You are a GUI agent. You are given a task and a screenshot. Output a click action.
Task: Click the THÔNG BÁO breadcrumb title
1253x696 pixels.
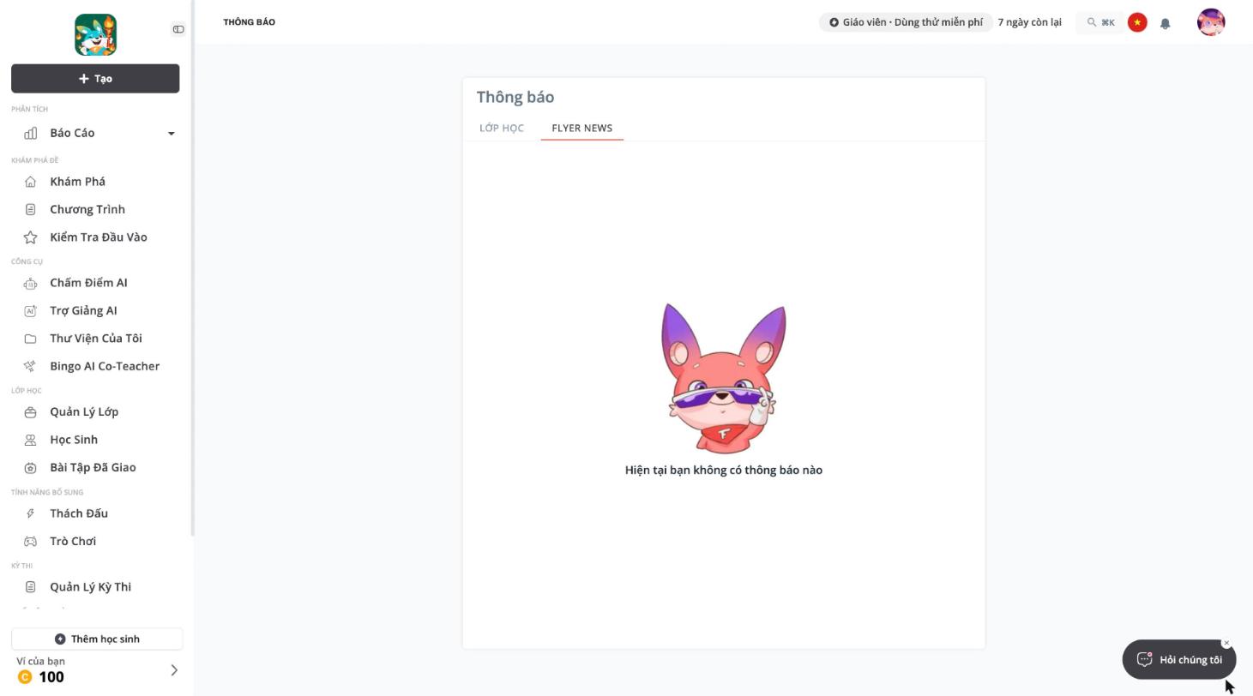click(x=250, y=22)
